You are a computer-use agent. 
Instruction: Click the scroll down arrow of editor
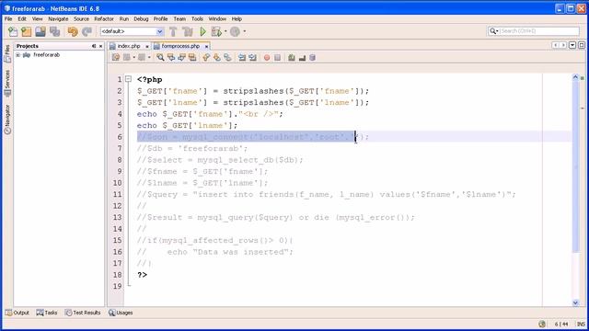point(575,302)
